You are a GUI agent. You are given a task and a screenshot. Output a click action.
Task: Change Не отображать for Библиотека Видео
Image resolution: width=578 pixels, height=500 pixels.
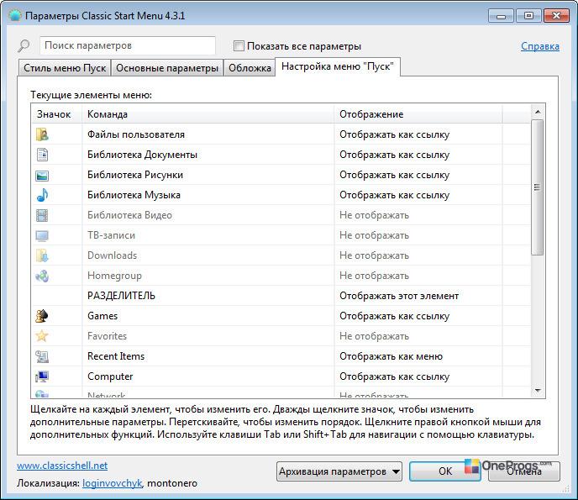click(374, 215)
